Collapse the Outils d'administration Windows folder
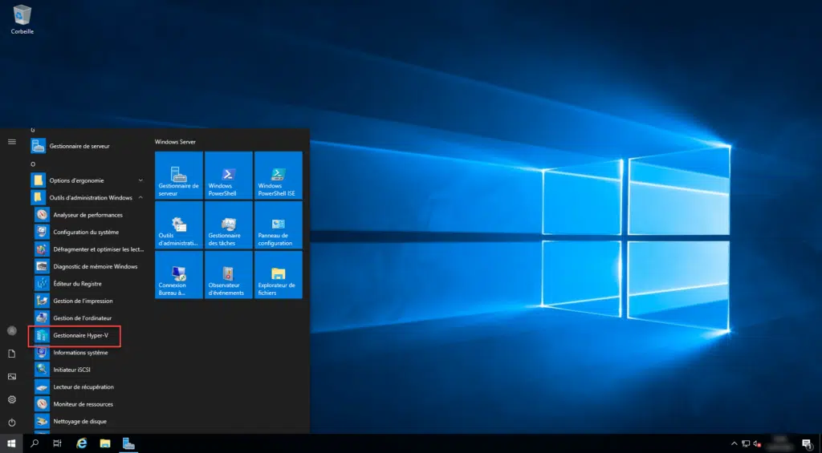 87,198
